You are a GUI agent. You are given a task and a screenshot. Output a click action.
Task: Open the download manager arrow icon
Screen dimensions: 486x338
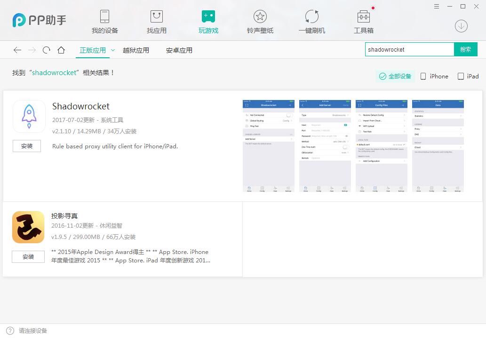click(x=461, y=26)
